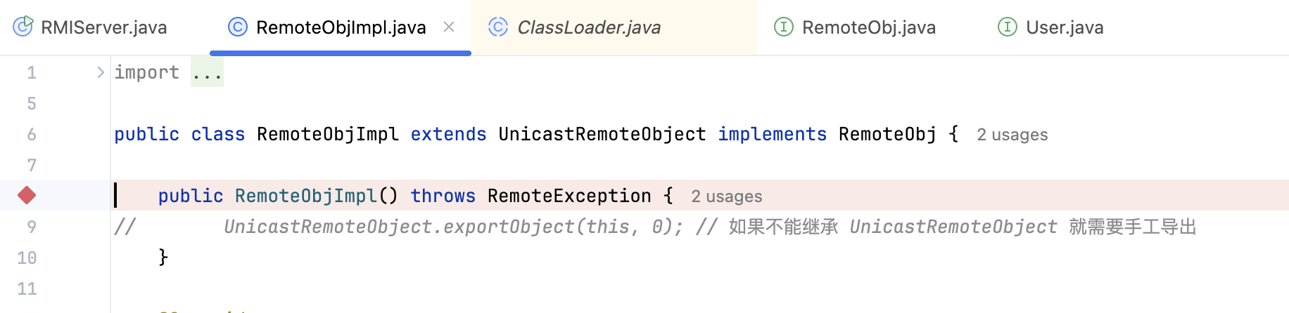
Task: Click RemoteException in the throws clause
Action: [569, 196]
